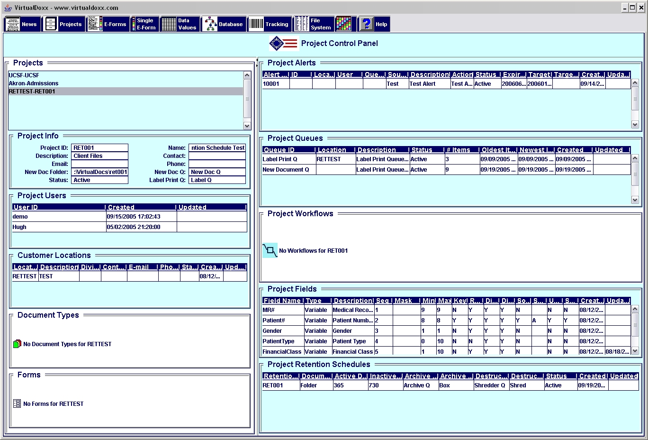
Task: Click the Project Fields scroll-up arrow
Action: 635,309
